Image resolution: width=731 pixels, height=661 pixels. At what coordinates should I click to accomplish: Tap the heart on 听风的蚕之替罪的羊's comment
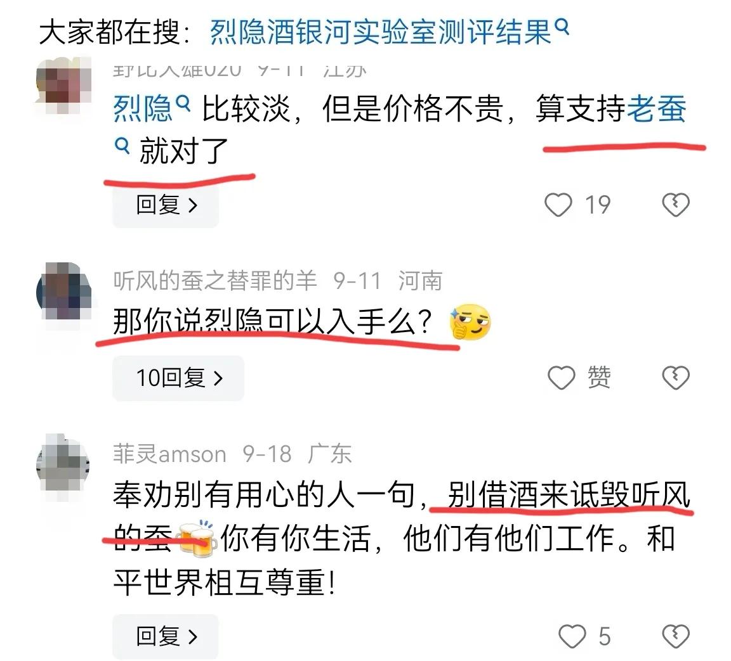tap(561, 377)
